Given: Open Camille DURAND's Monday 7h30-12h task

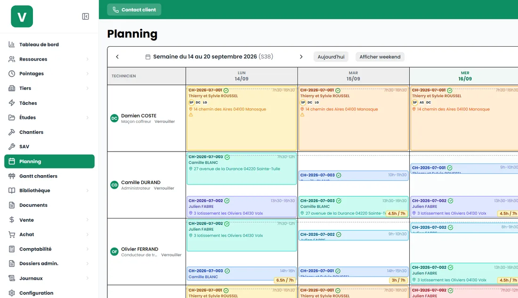Looking at the screenshot, I should pyautogui.click(x=242, y=169).
